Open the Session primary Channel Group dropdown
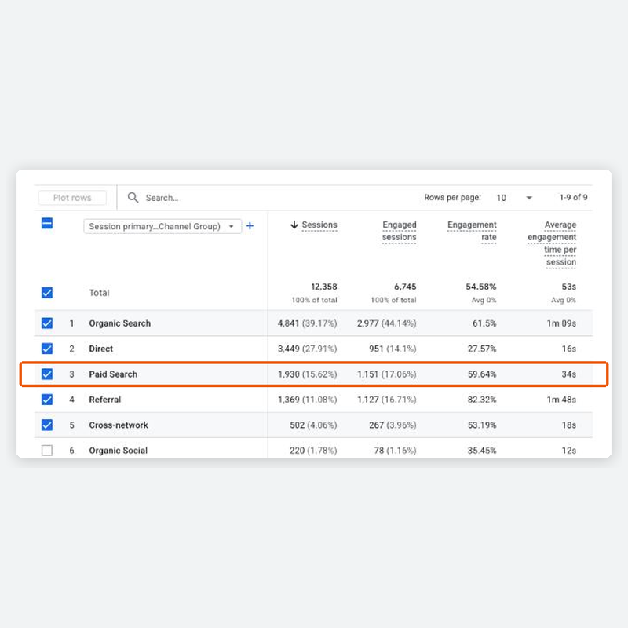 click(162, 226)
